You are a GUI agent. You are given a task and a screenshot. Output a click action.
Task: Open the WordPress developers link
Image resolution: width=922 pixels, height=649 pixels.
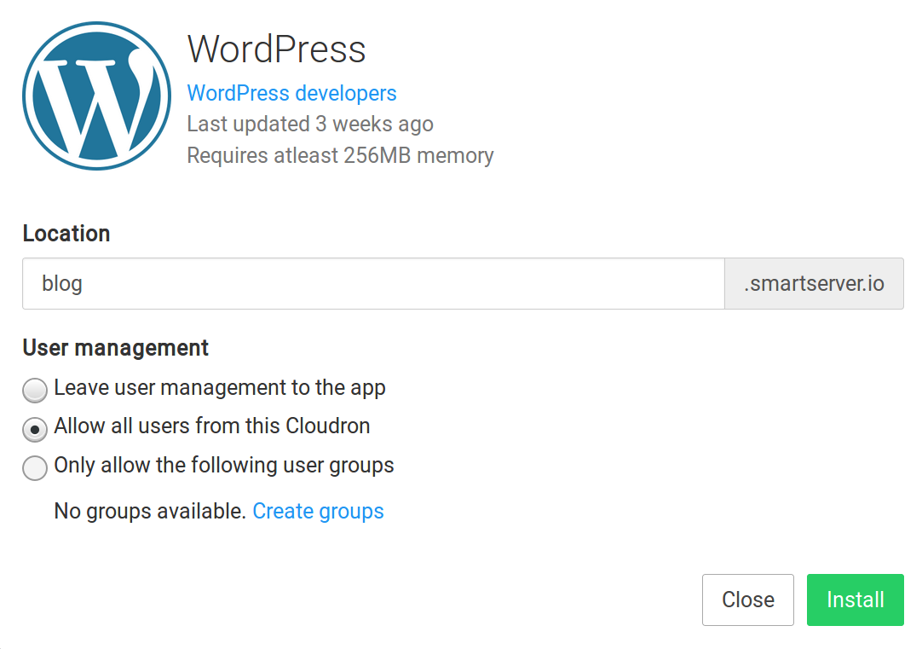tap(291, 93)
